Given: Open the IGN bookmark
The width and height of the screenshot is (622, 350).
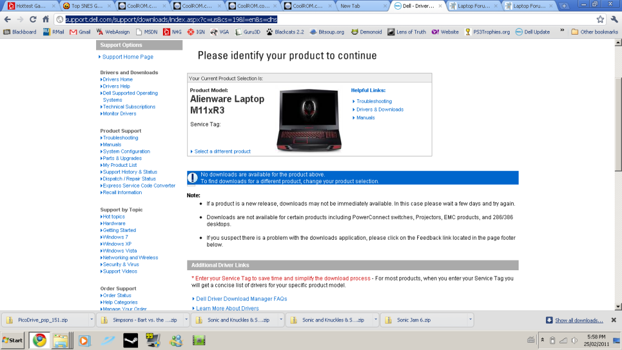Looking at the screenshot, I should click(x=196, y=32).
